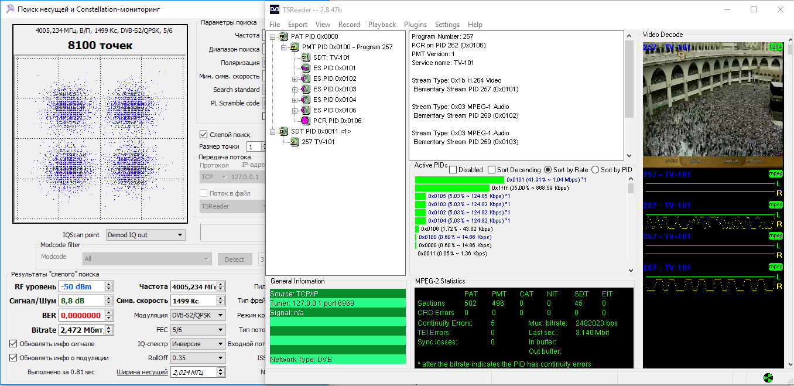
Task: Click the Ширина несущей link label
Action: [142, 372]
